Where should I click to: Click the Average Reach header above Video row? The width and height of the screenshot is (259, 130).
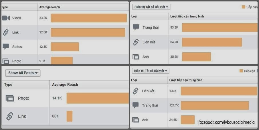coord(50,7)
